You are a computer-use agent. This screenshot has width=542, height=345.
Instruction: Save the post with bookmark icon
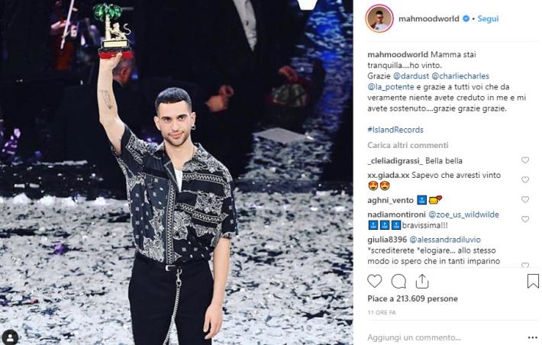click(x=533, y=281)
